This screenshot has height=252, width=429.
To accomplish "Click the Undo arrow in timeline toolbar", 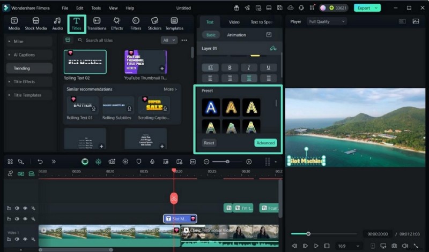I will tap(40, 162).
